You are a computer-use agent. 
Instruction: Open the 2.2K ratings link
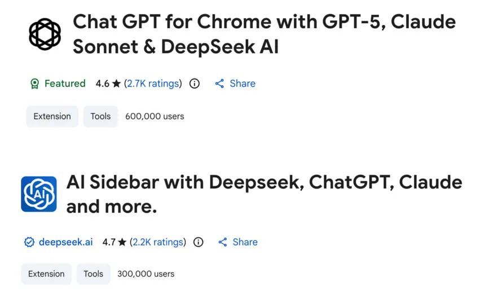tap(157, 242)
